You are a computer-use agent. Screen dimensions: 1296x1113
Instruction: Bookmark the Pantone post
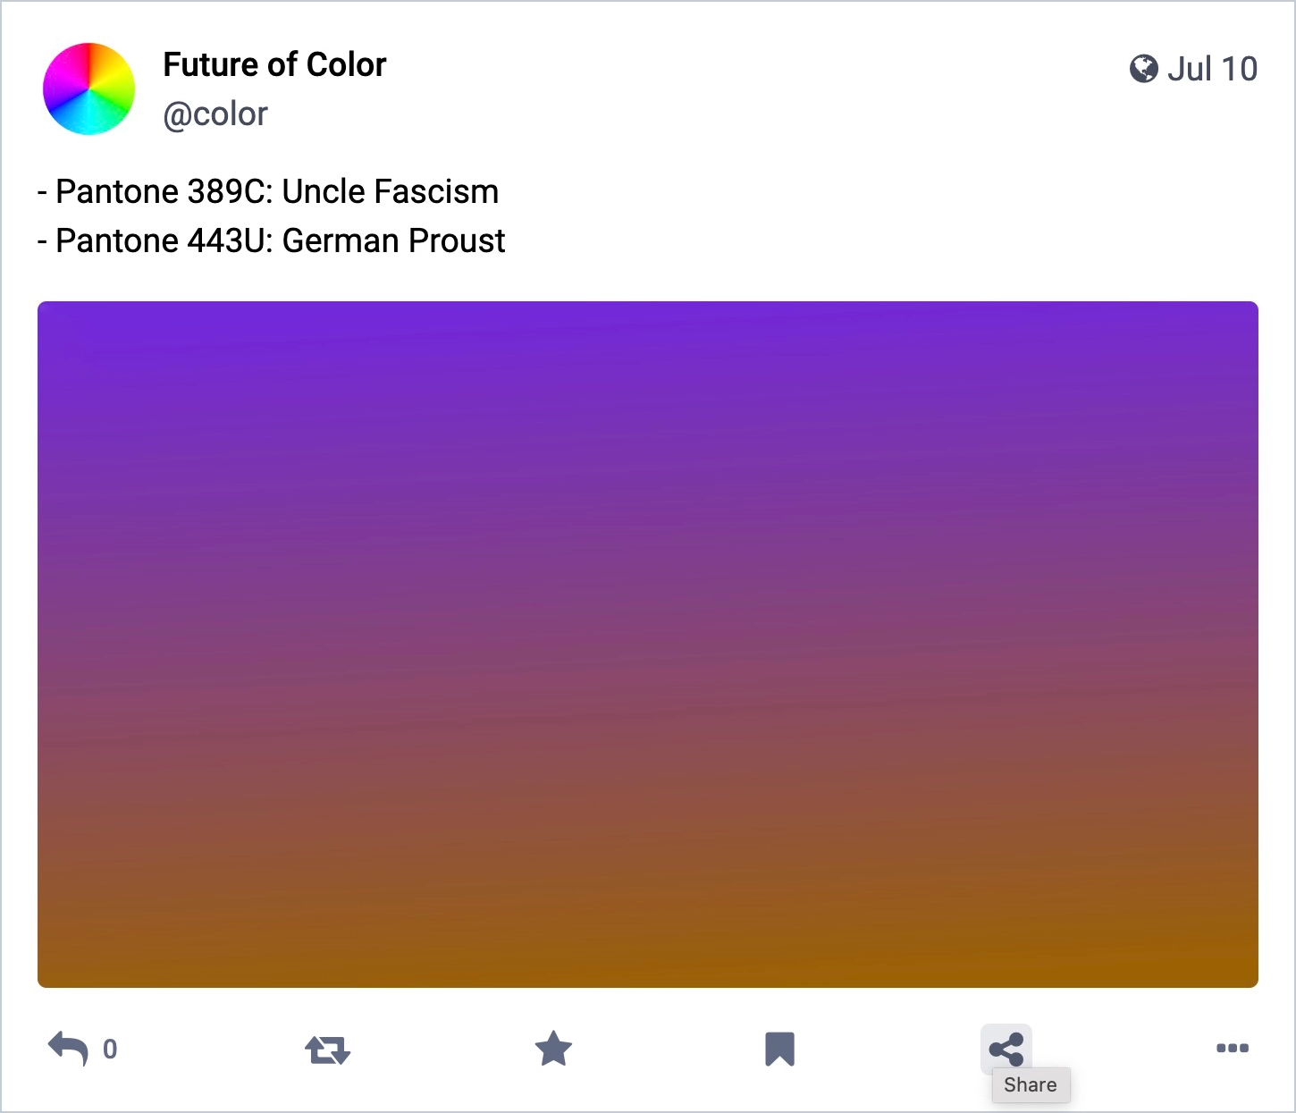point(780,1050)
